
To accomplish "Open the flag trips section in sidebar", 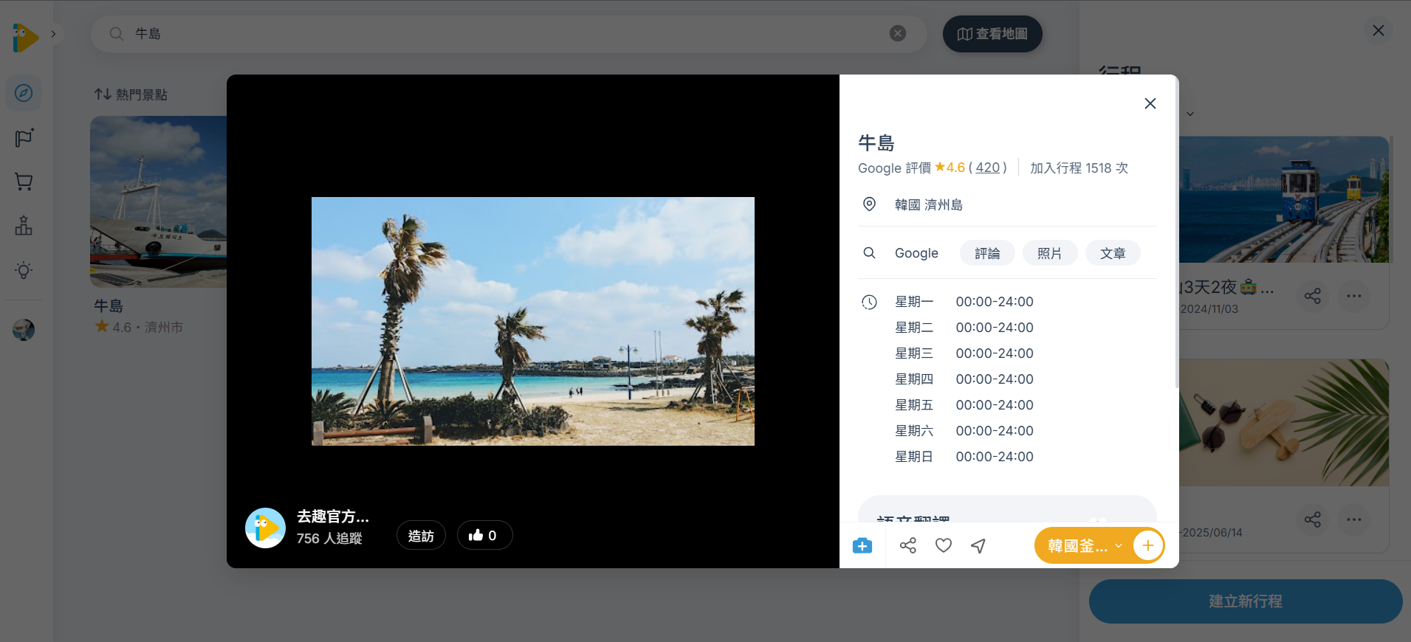I will point(24,138).
